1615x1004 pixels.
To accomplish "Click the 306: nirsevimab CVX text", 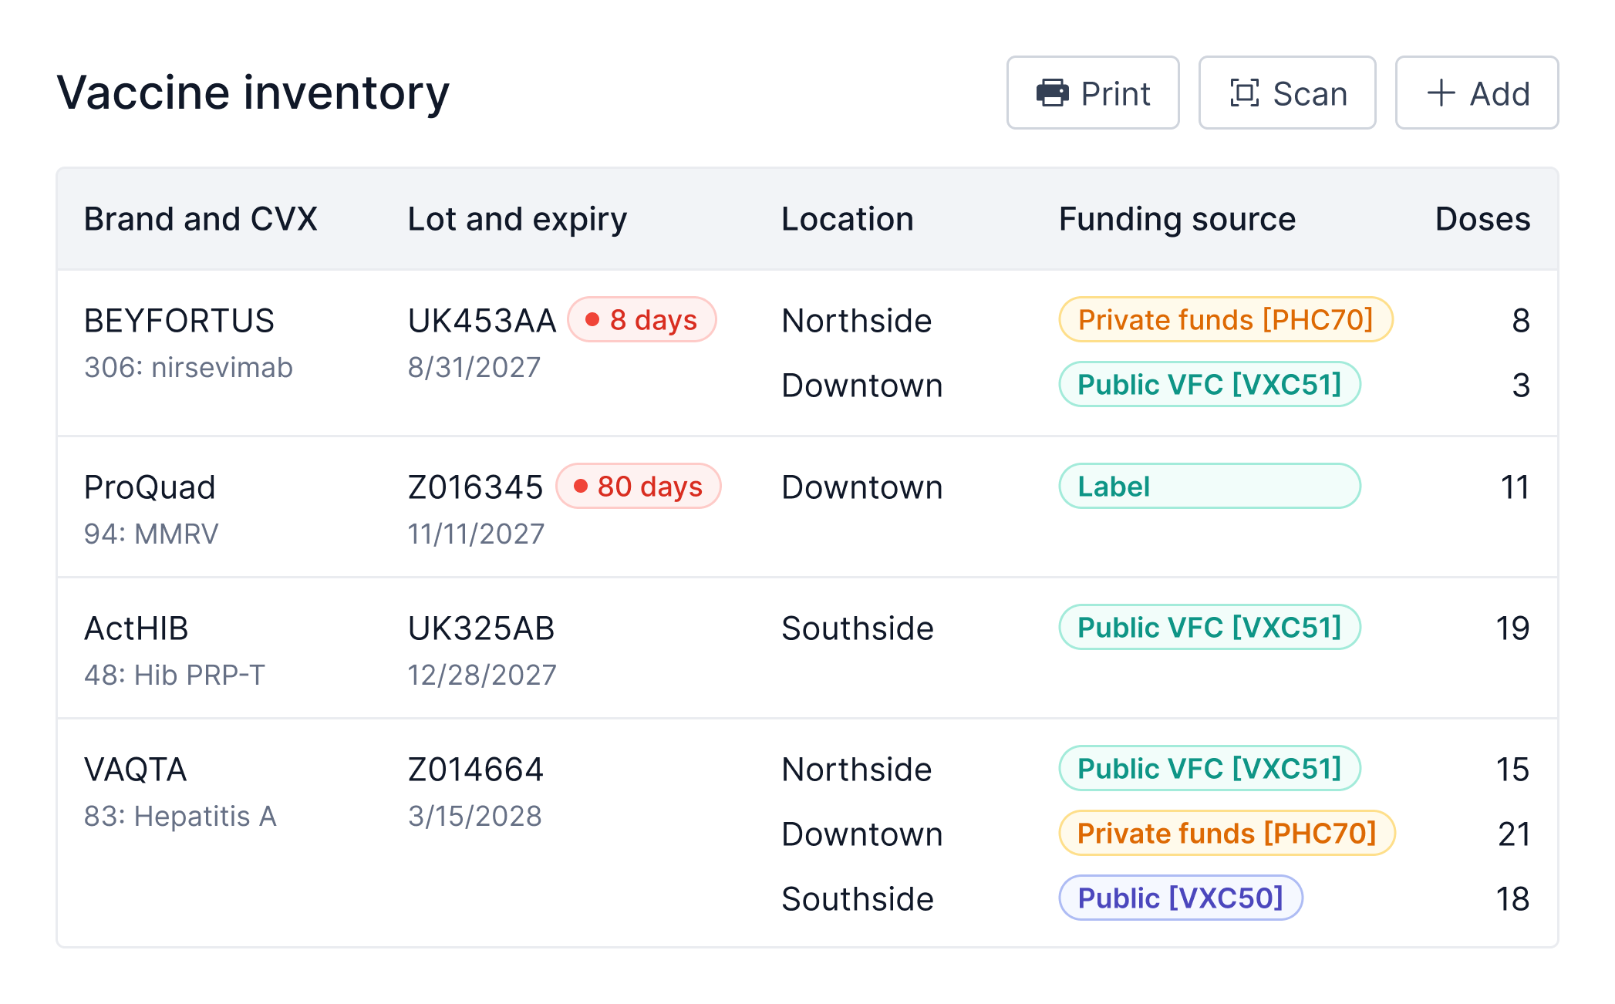I will pyautogui.click(x=188, y=368).
